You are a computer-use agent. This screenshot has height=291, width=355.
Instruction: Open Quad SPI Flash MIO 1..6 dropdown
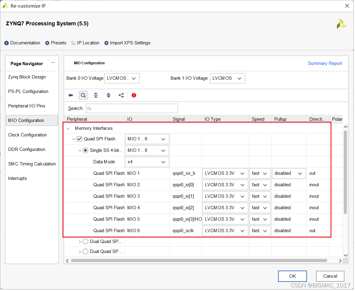pos(147,139)
